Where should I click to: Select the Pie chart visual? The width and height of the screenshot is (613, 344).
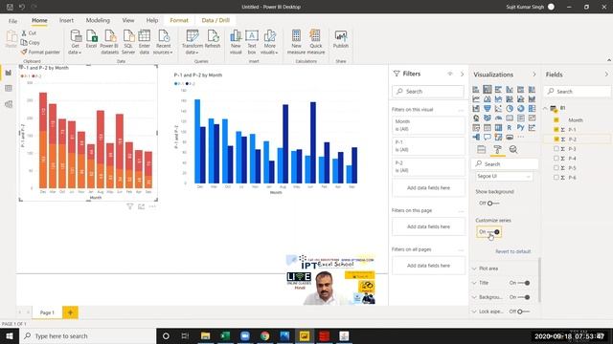point(510,108)
